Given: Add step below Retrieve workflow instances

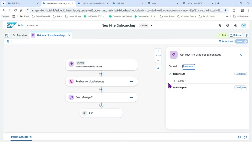Looking at the screenshot, I should click(101, 89).
